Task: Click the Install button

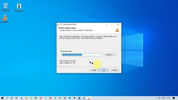Action: [x=103, y=70]
